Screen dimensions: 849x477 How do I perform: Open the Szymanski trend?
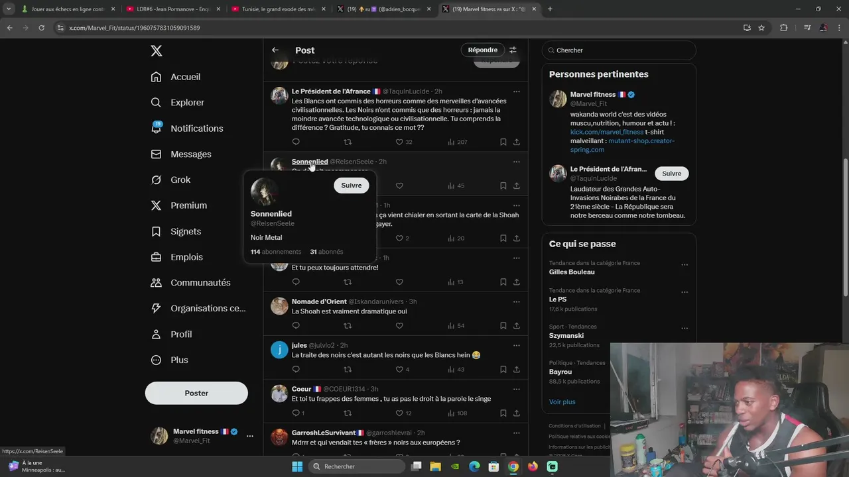pyautogui.click(x=566, y=335)
